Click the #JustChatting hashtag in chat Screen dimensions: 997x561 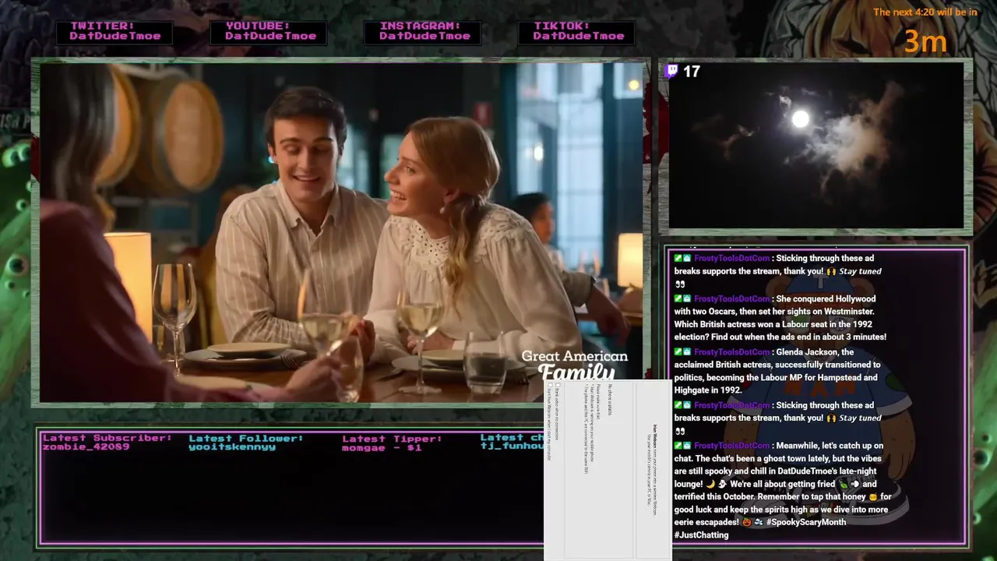point(702,535)
